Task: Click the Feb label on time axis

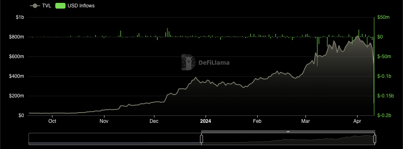Action: coord(257,121)
